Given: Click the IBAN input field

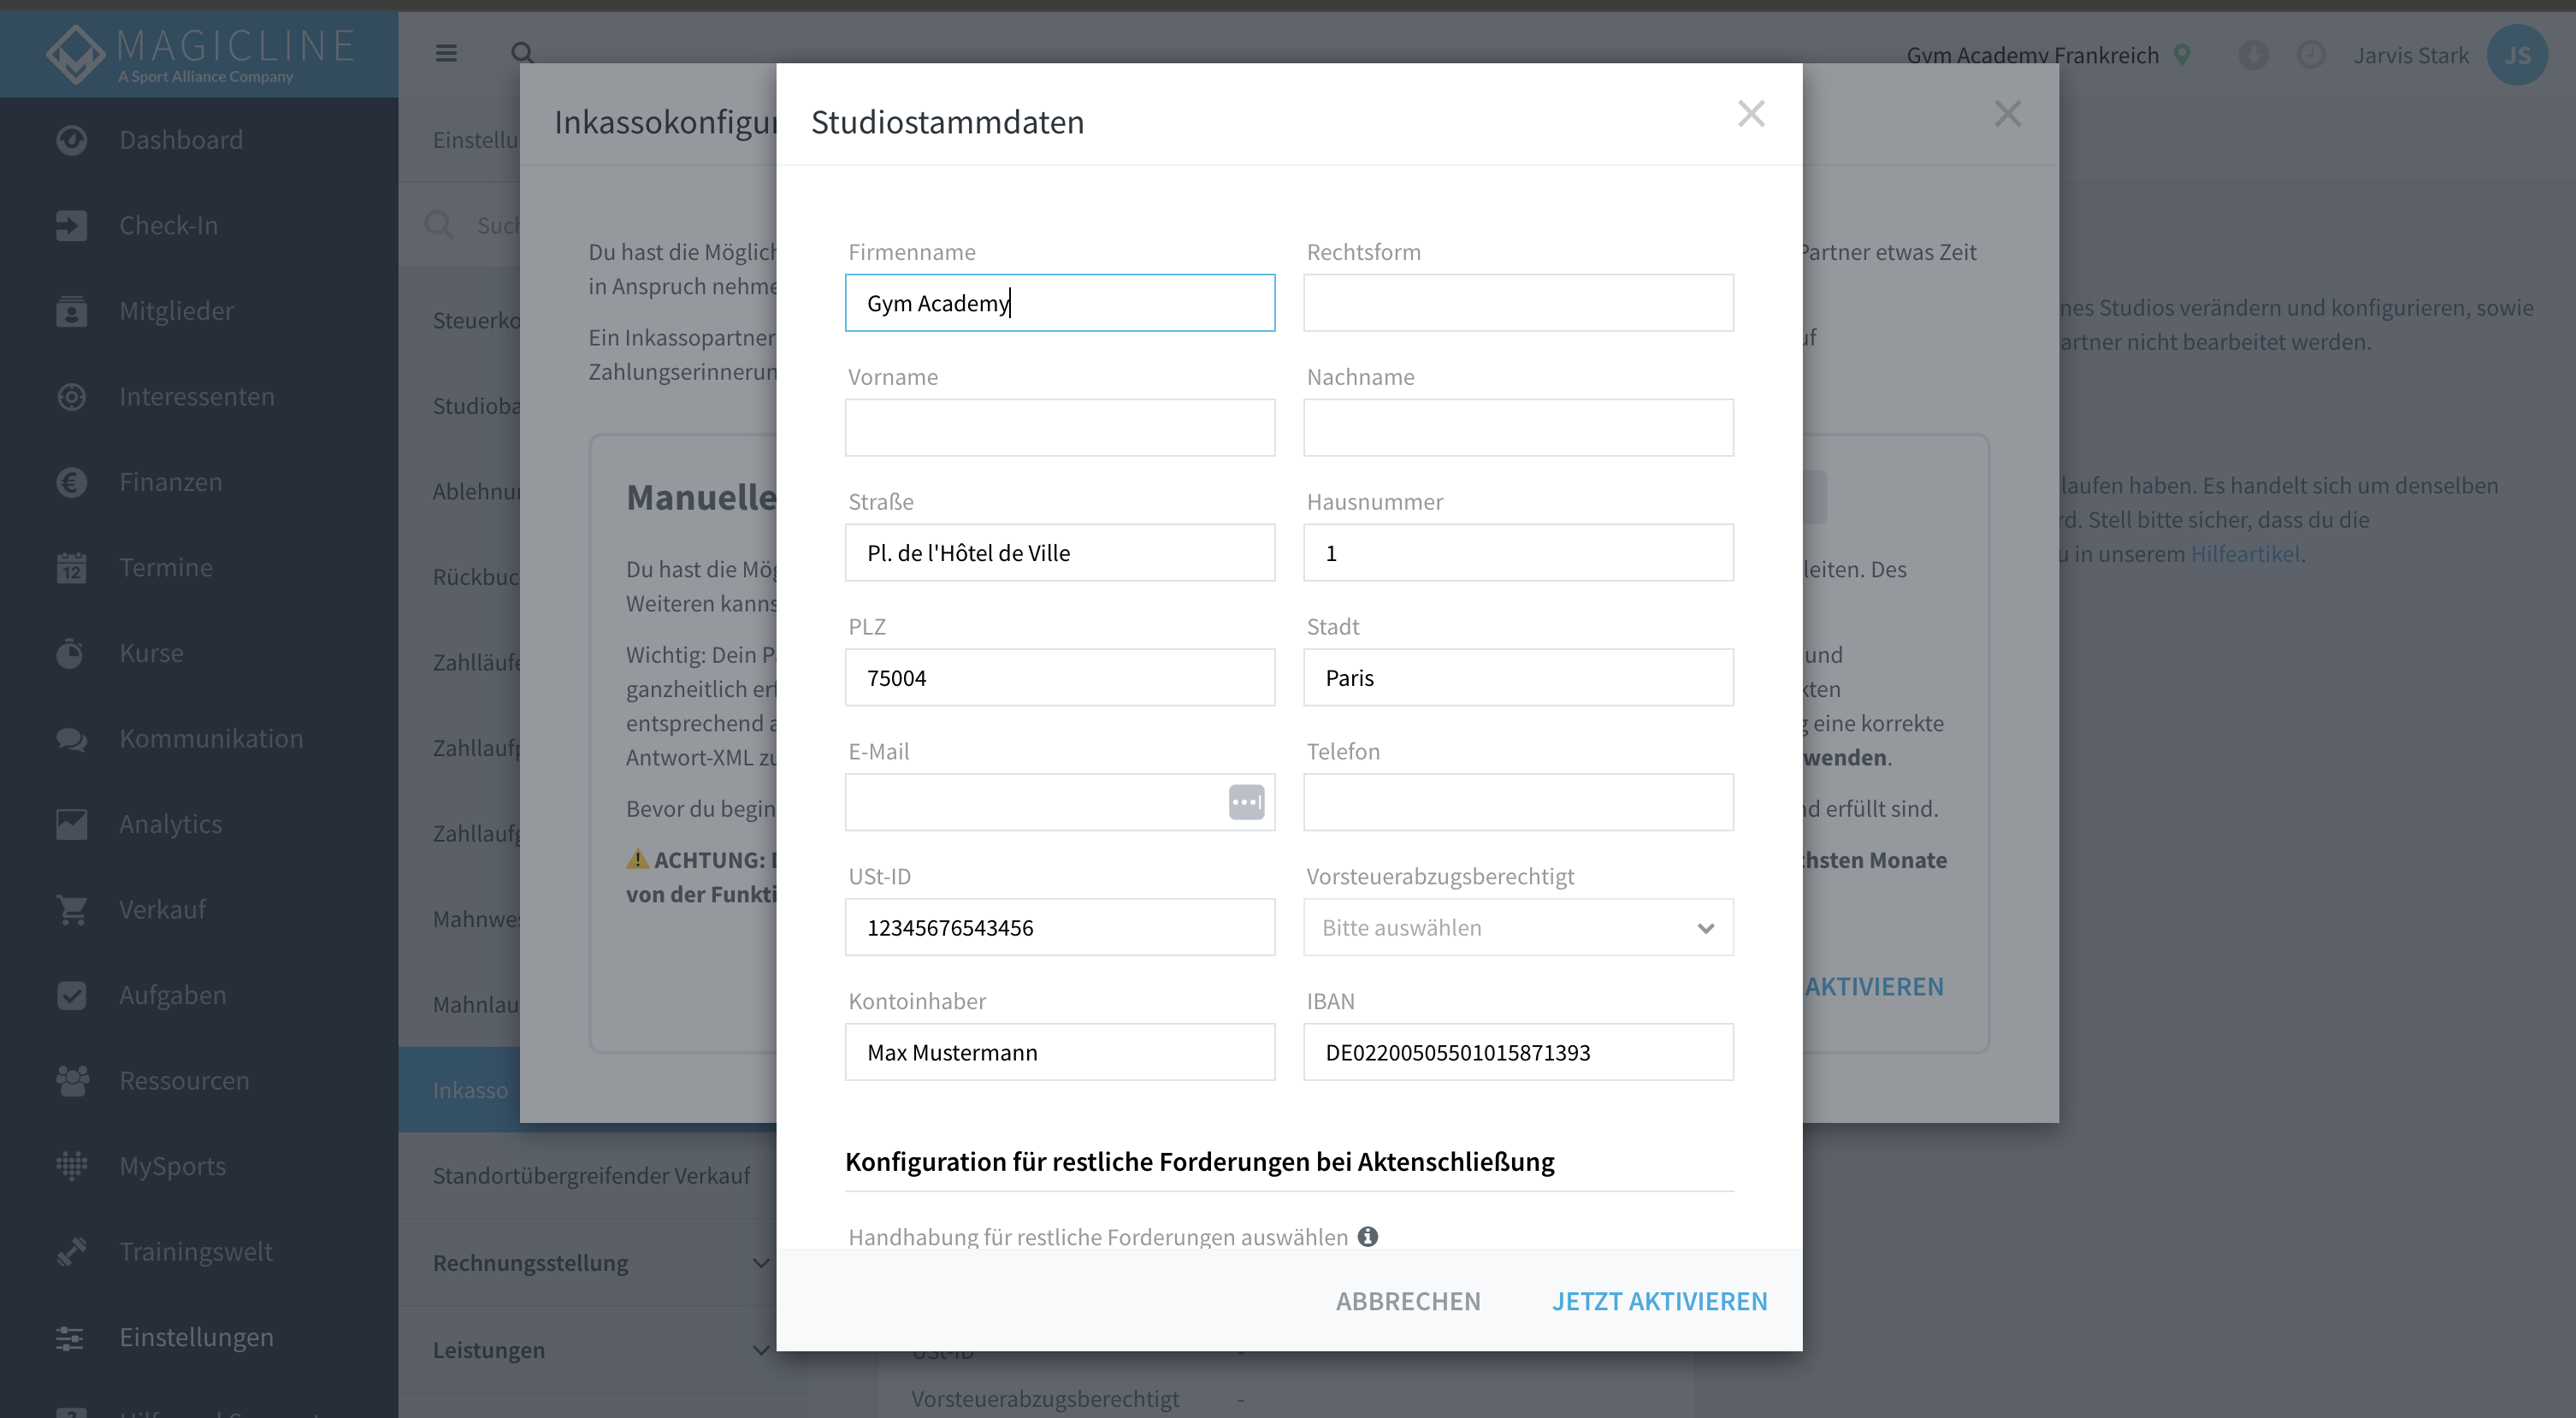Looking at the screenshot, I should 1518,1052.
